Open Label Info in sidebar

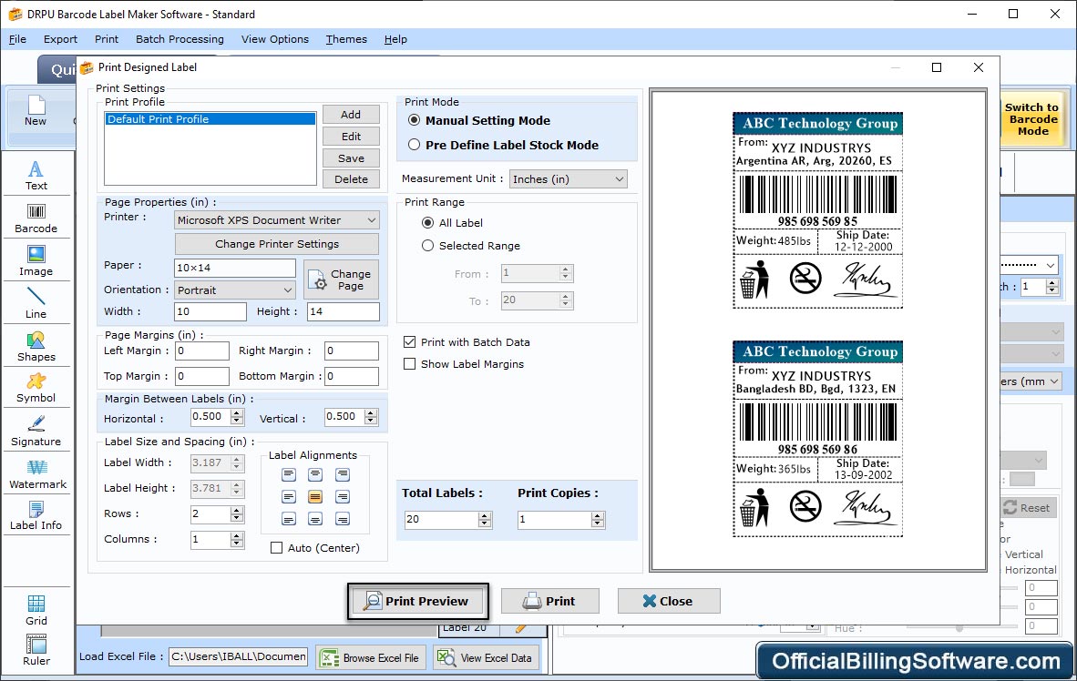point(36,515)
